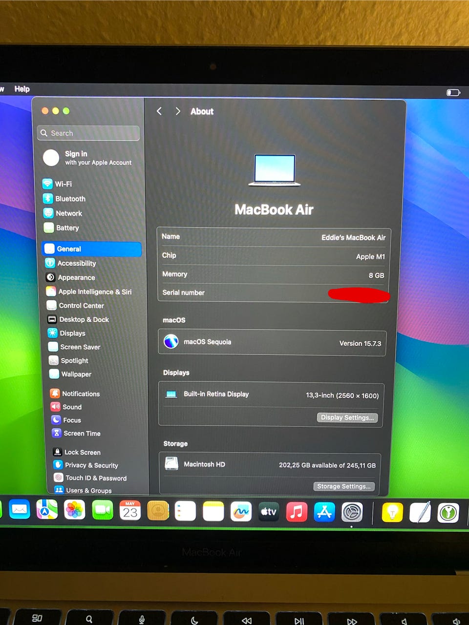Open Focus settings

coord(66,420)
